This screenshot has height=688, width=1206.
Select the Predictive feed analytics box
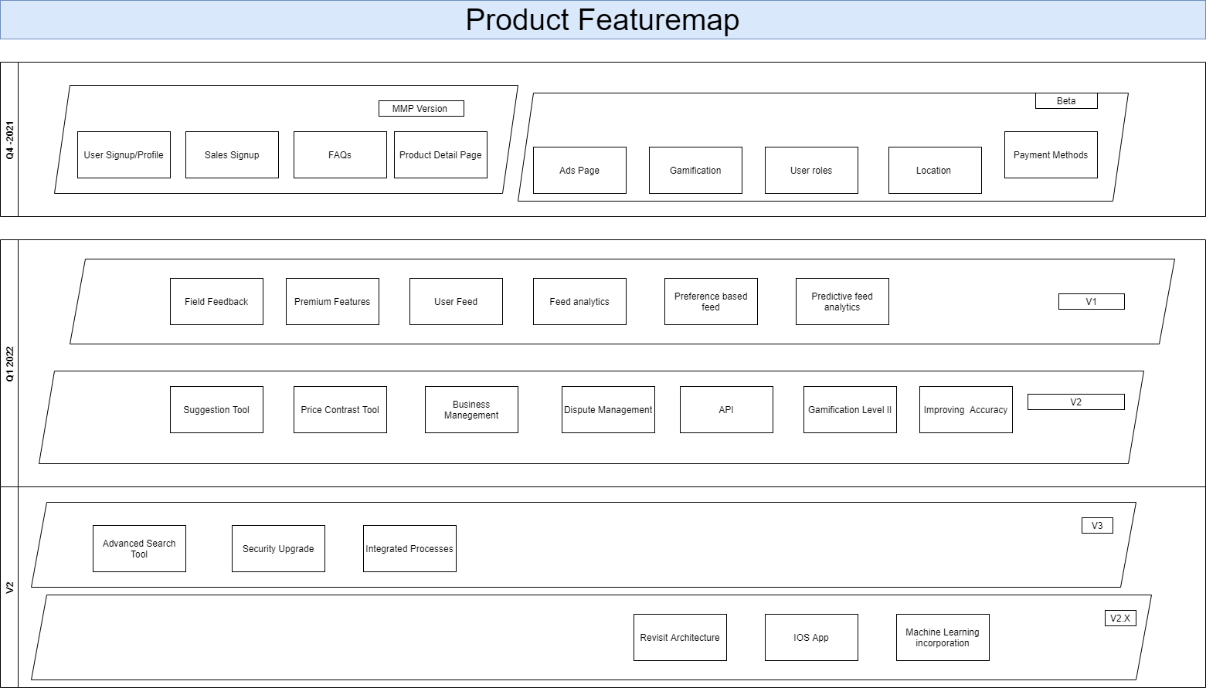click(842, 302)
